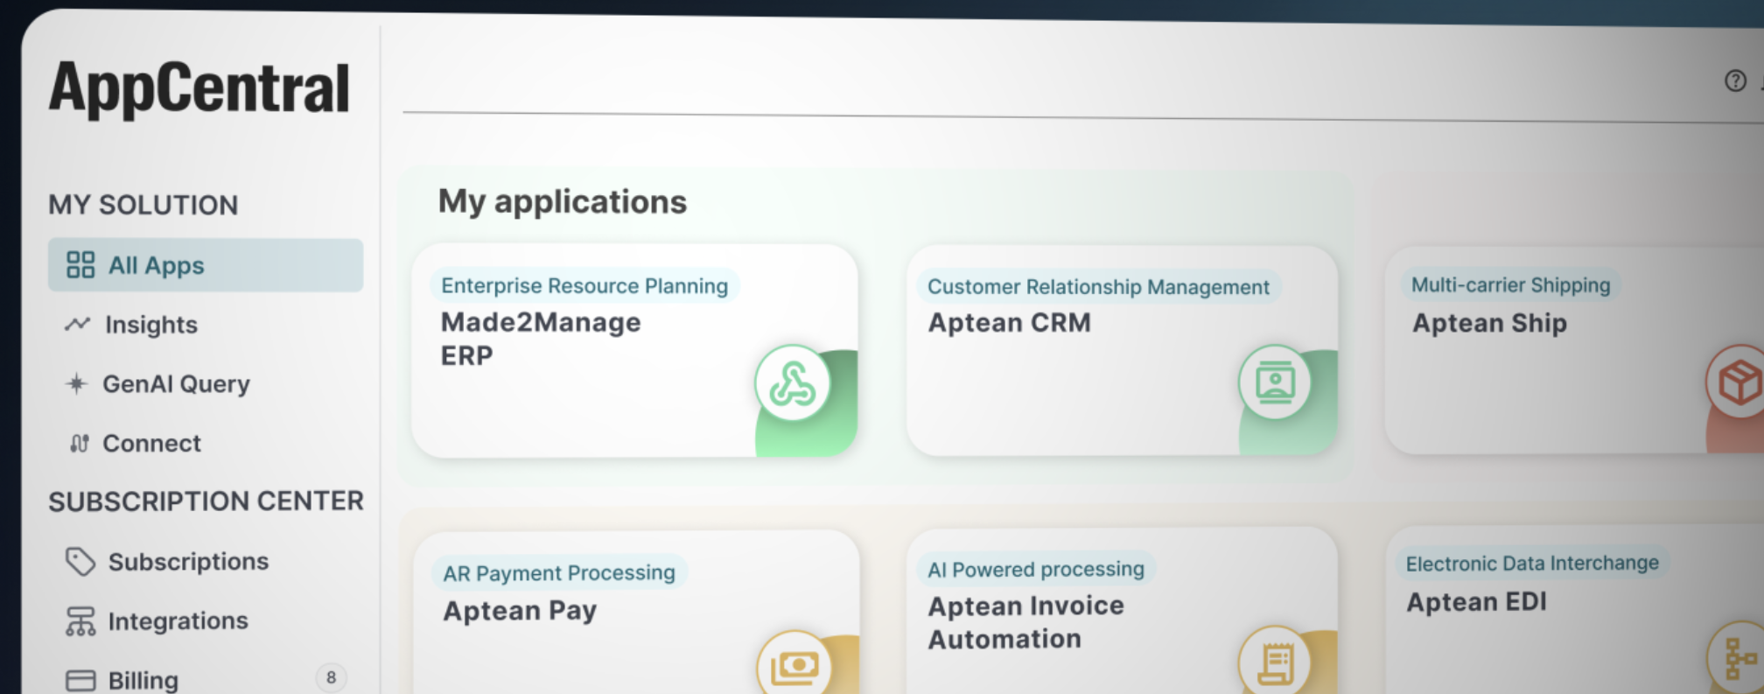The height and width of the screenshot is (694, 1764).
Task: Open the Aptean Pay card
Action: click(x=636, y=613)
